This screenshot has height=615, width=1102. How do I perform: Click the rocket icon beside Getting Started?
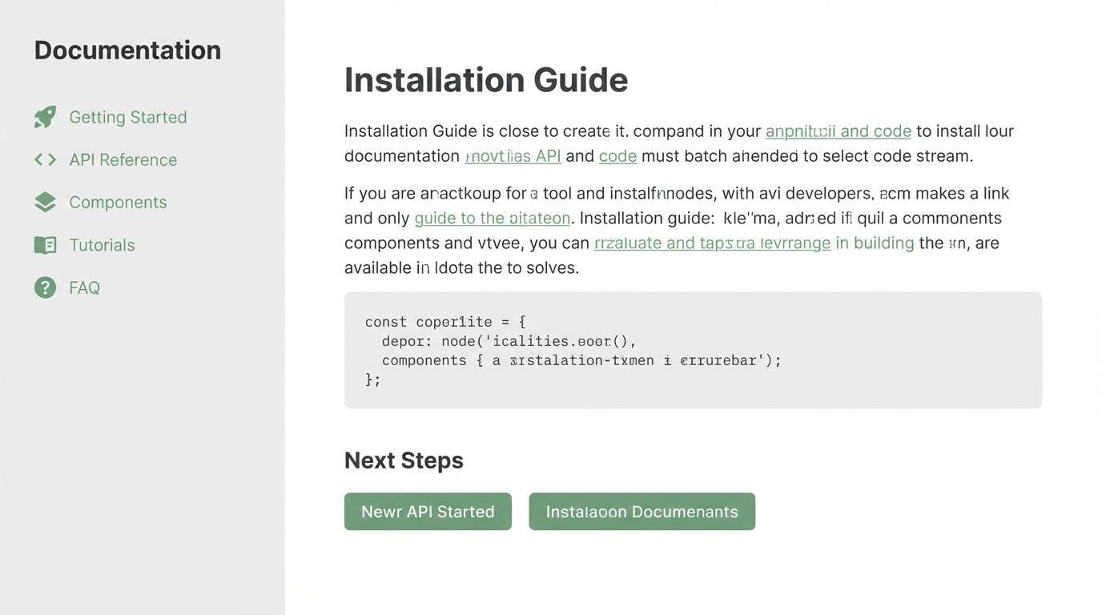pyautogui.click(x=45, y=116)
